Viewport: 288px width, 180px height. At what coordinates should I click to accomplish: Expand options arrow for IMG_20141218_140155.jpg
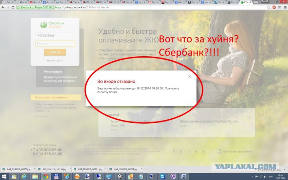(x=70, y=169)
